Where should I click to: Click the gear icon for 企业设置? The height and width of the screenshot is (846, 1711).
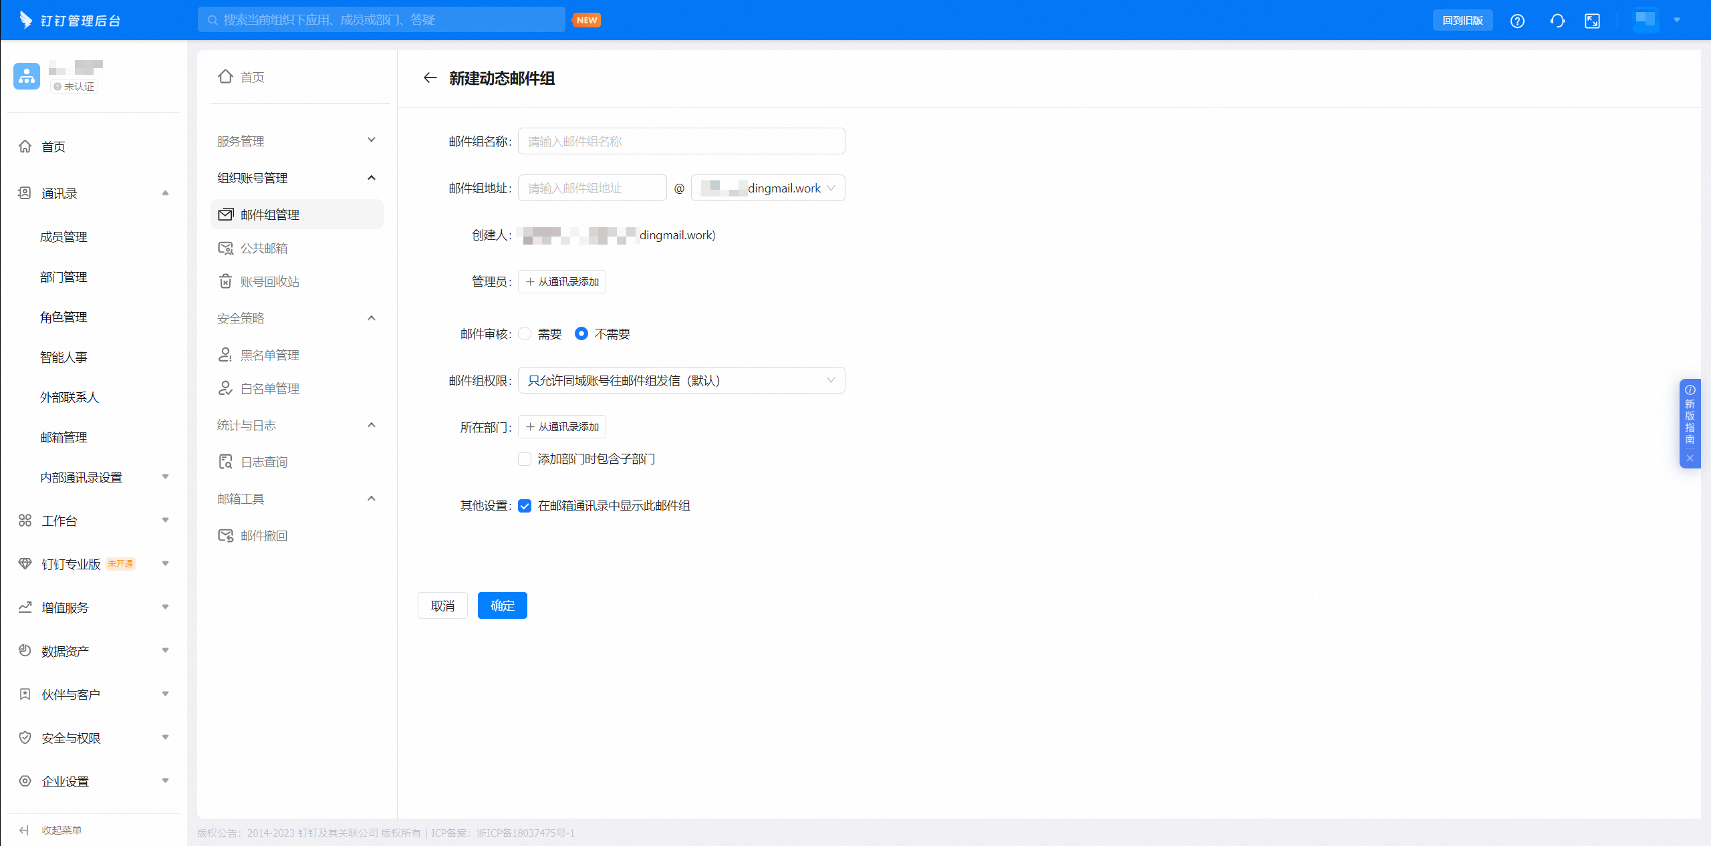pos(25,781)
